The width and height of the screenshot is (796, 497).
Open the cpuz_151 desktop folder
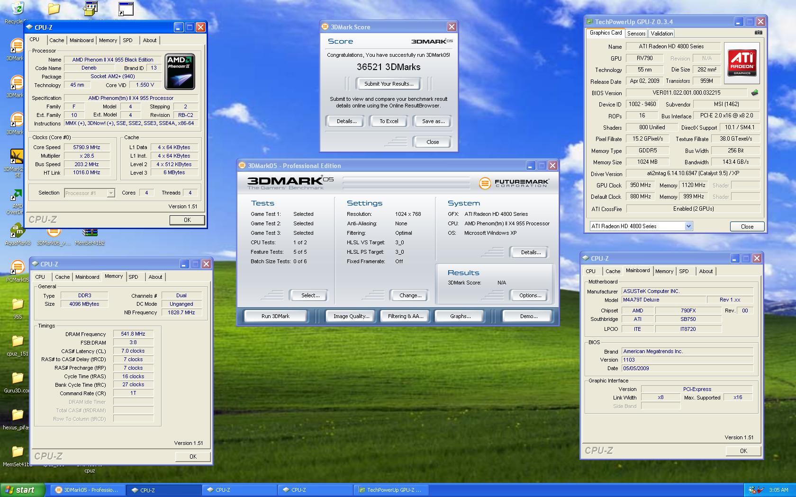click(18, 346)
